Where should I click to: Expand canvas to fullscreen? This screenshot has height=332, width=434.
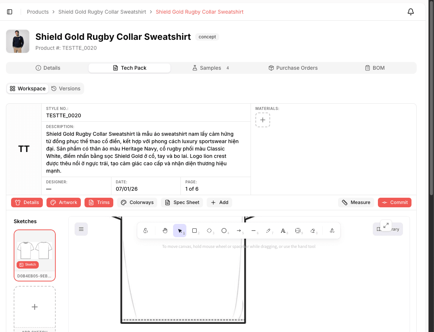click(x=386, y=225)
